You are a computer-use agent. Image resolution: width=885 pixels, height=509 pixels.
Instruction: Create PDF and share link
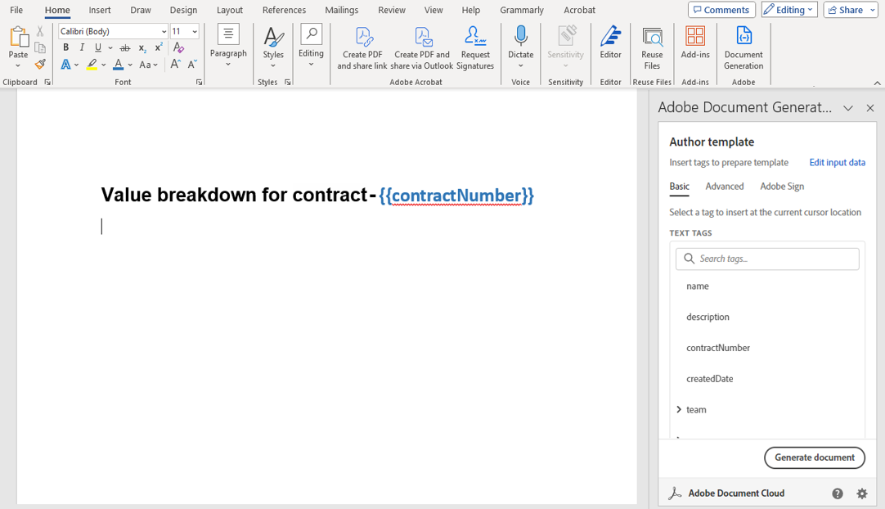click(x=362, y=47)
